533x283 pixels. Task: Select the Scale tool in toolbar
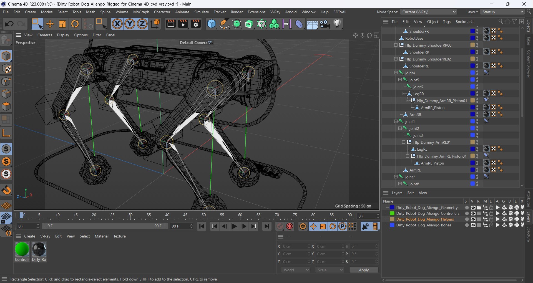[62, 24]
